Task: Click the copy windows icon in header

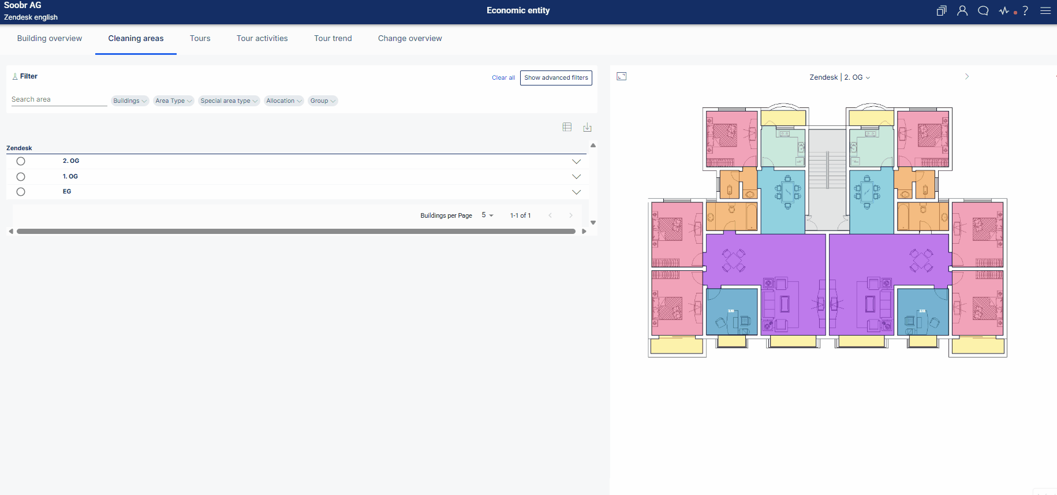Action: pyautogui.click(x=942, y=10)
